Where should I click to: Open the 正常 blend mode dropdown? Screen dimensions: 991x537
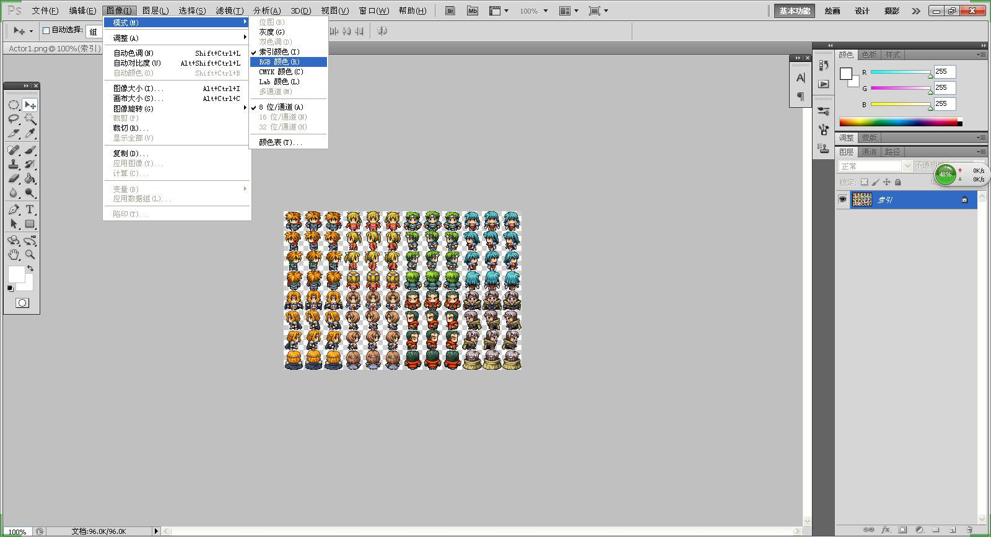coord(875,166)
